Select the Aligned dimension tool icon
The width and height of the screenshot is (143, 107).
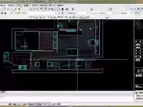33,17
